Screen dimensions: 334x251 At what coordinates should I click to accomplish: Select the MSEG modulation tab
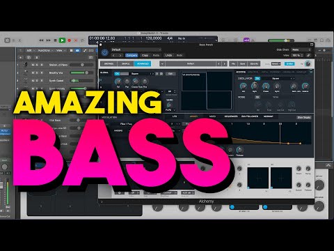pos(212,116)
